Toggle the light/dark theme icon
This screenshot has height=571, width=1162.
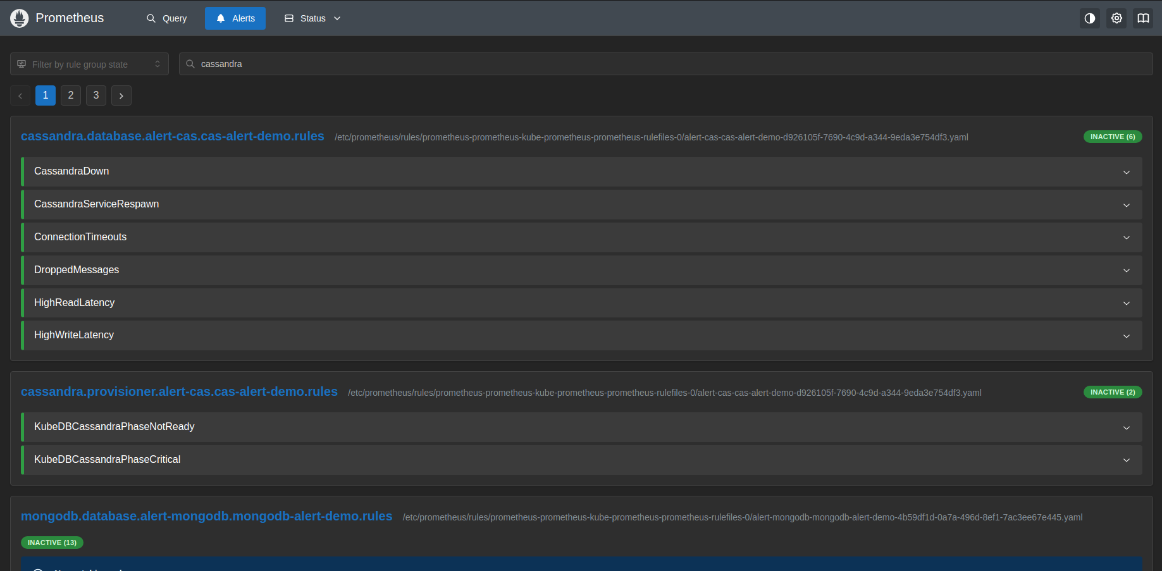[1090, 18]
